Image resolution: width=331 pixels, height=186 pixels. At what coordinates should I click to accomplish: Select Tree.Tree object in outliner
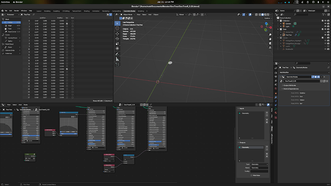pos(288,35)
